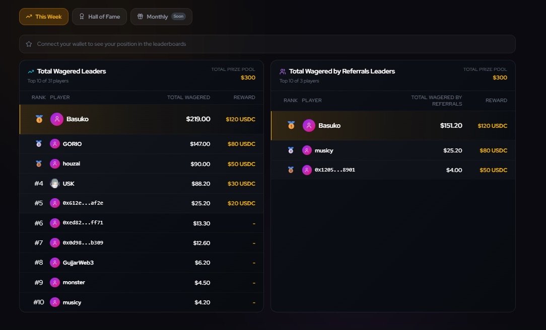Click GORIO's avatar icon
Screen dimensions: 546x330
(x=55, y=143)
